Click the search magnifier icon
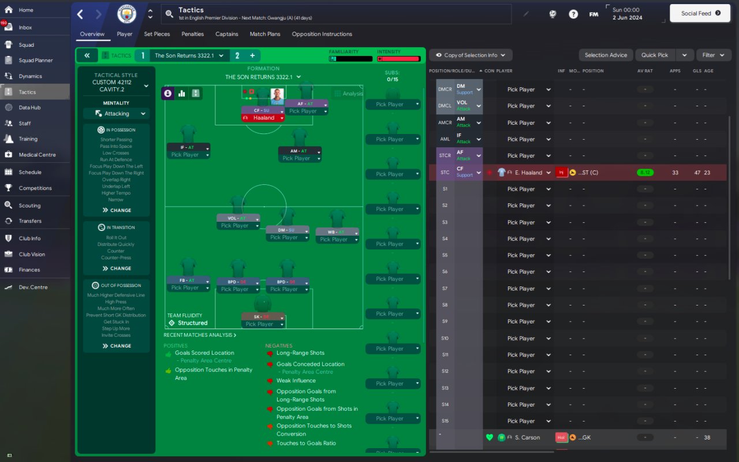 click(x=169, y=14)
